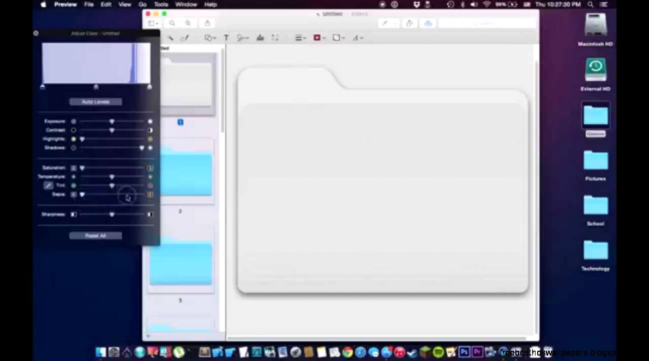Image resolution: width=649 pixels, height=361 pixels.
Task: Select the Text tool in the markup toolbar
Action: 226,38
